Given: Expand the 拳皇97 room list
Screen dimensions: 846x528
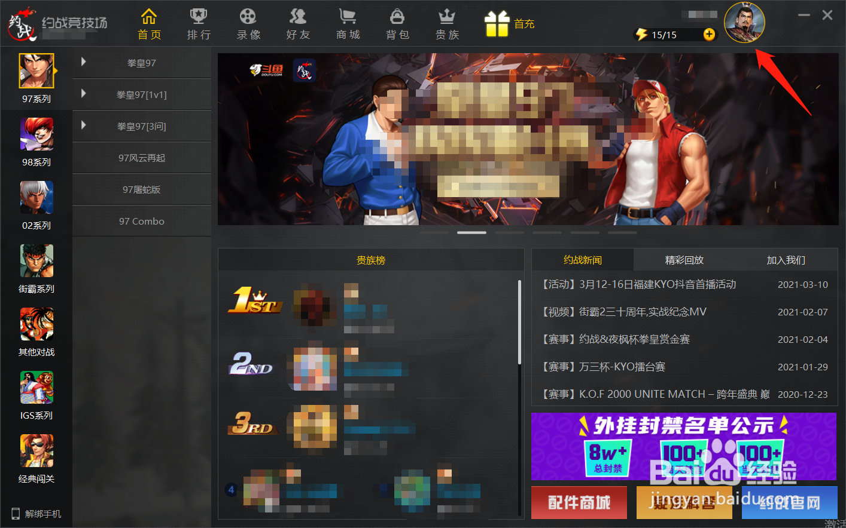Looking at the screenshot, I should [83, 62].
